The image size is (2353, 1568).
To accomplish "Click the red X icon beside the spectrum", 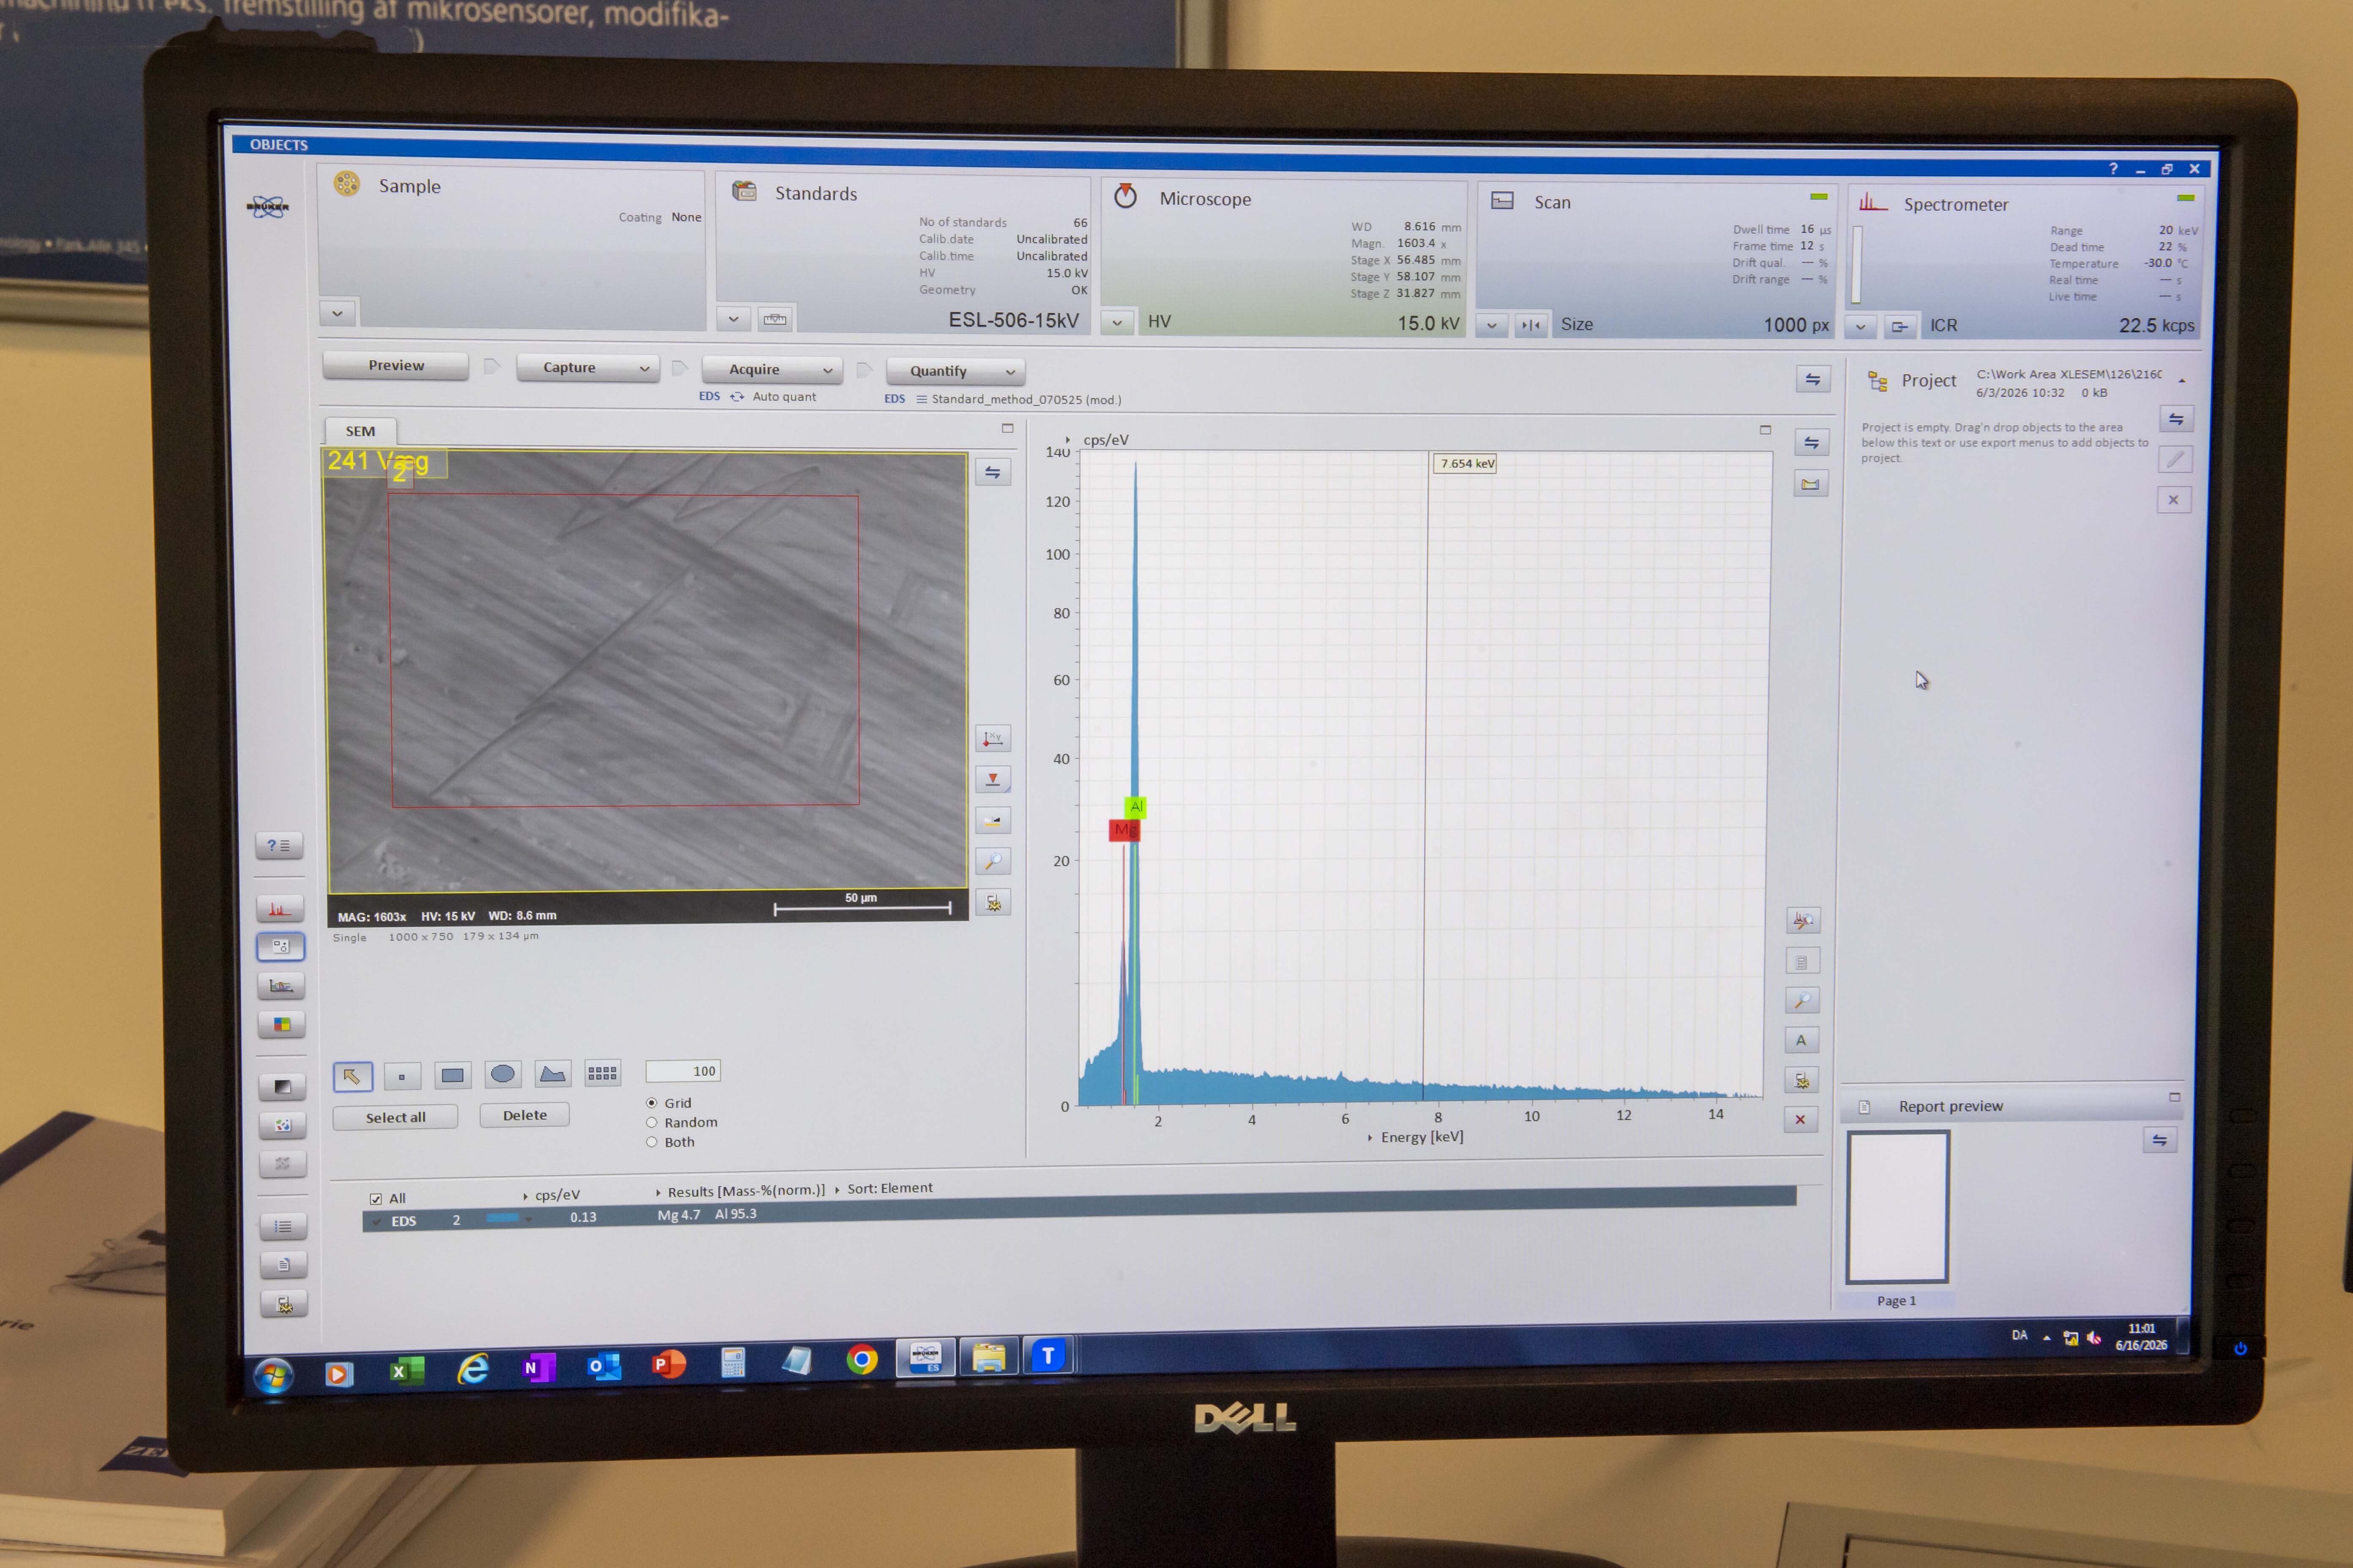I will coord(1800,1119).
